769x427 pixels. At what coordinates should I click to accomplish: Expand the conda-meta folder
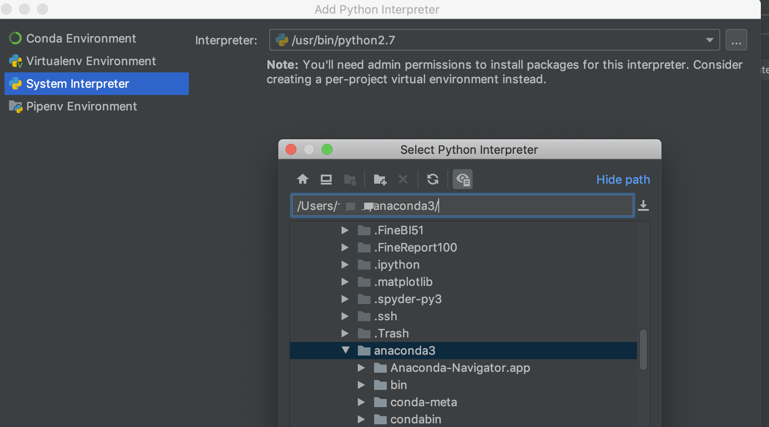click(361, 402)
